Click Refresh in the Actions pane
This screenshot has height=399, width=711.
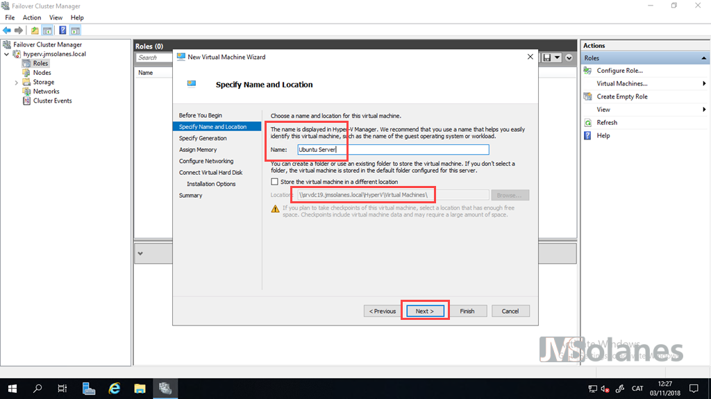coord(607,123)
